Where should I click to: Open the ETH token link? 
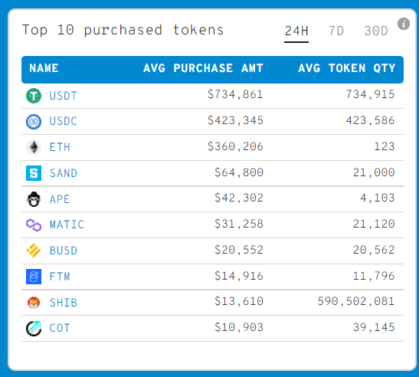pyautogui.click(x=60, y=147)
